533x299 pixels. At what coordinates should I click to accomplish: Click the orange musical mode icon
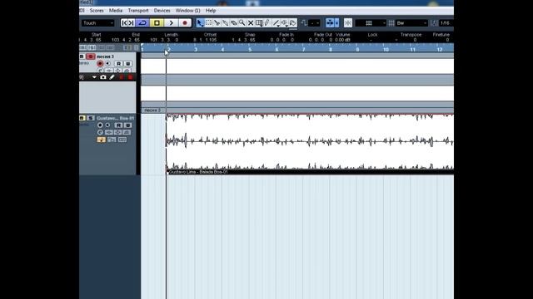coord(102,140)
